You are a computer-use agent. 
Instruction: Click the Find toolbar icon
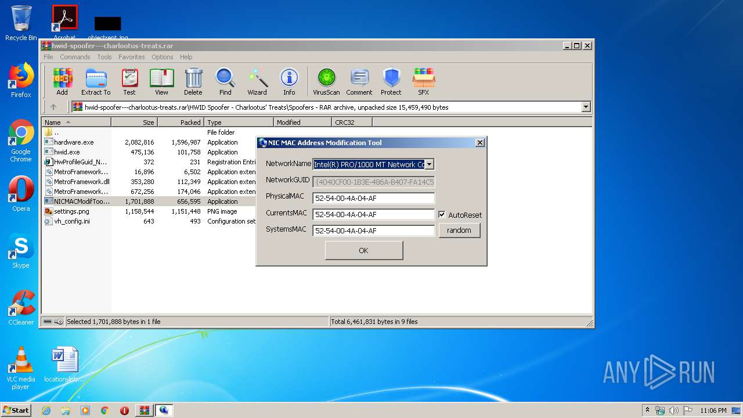point(225,81)
